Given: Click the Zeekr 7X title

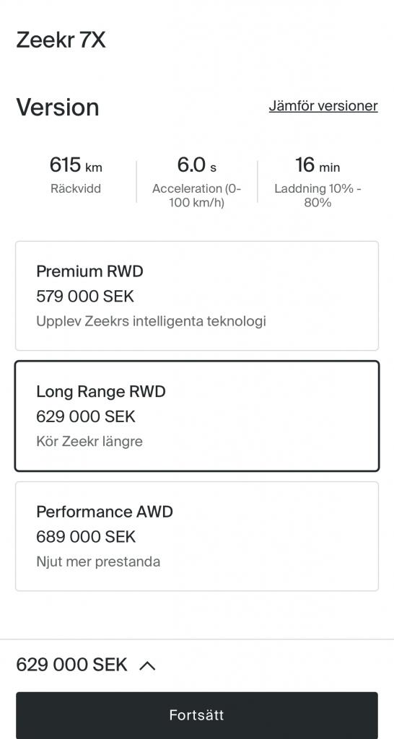Looking at the screenshot, I should click(x=61, y=40).
